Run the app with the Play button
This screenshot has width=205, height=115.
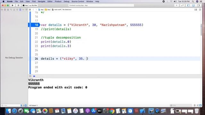(x=12, y=5)
